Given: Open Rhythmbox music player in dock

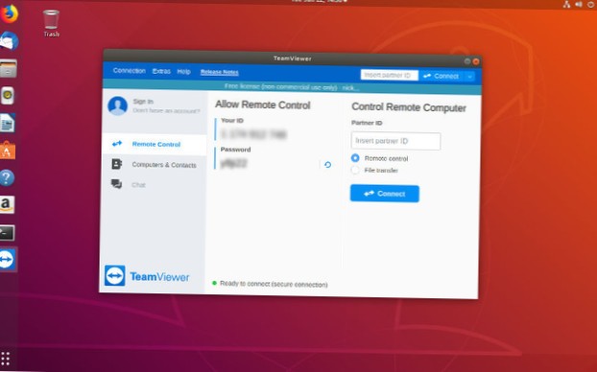Looking at the screenshot, I should (8, 96).
